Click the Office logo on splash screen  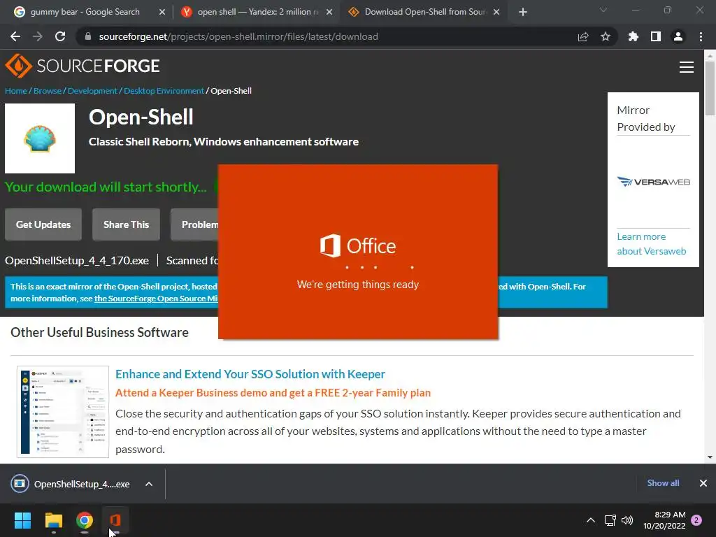point(357,245)
